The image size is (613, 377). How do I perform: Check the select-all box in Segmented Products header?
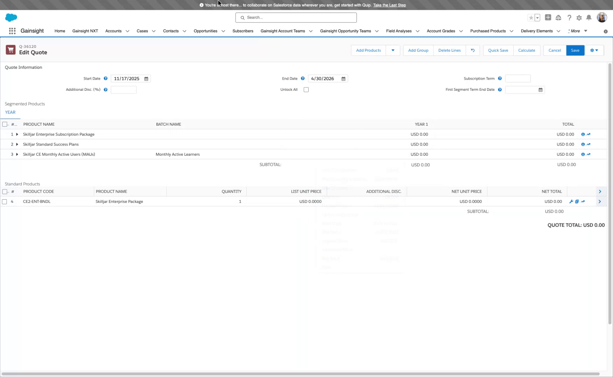5,124
